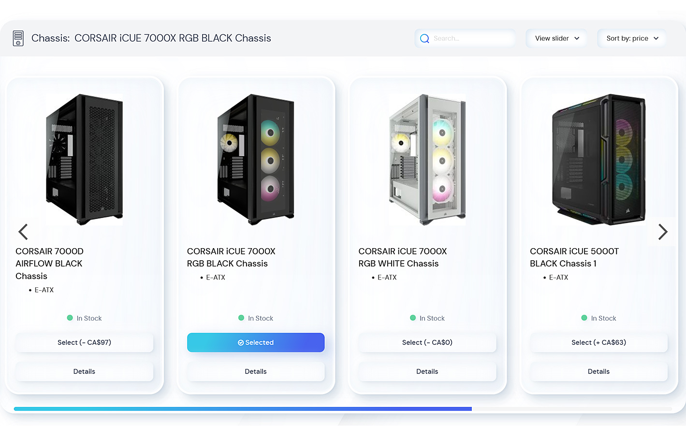This screenshot has height=444, width=686.
Task: Click the white 7000X RGB chassis image
Action: [427, 160]
